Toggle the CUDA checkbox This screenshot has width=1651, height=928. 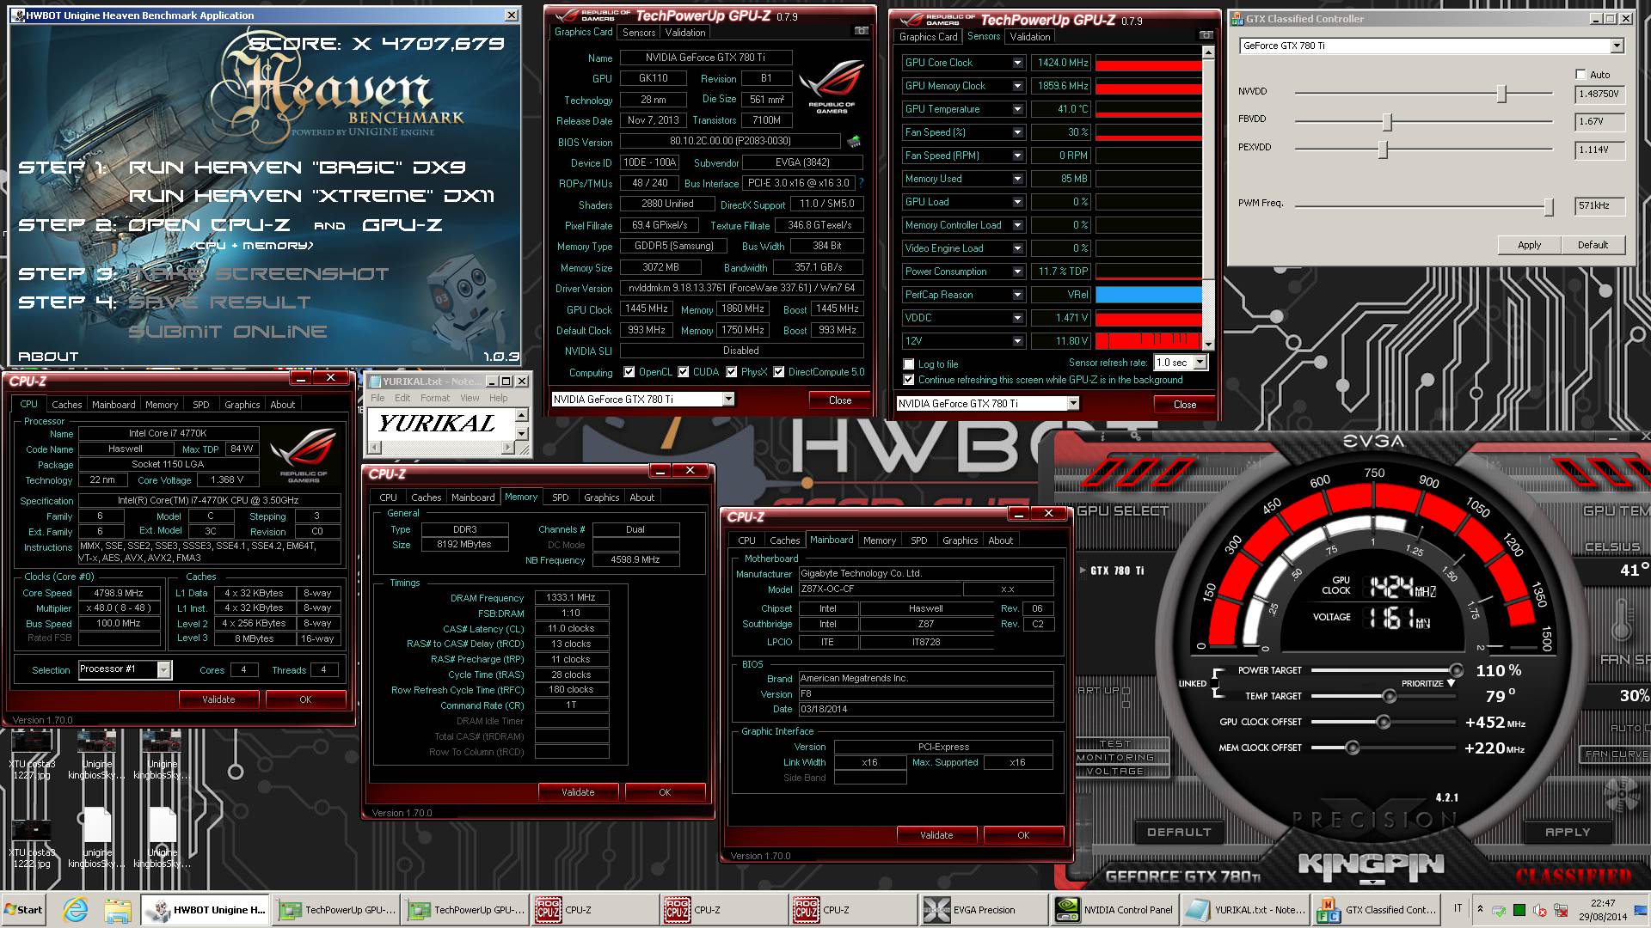684,372
